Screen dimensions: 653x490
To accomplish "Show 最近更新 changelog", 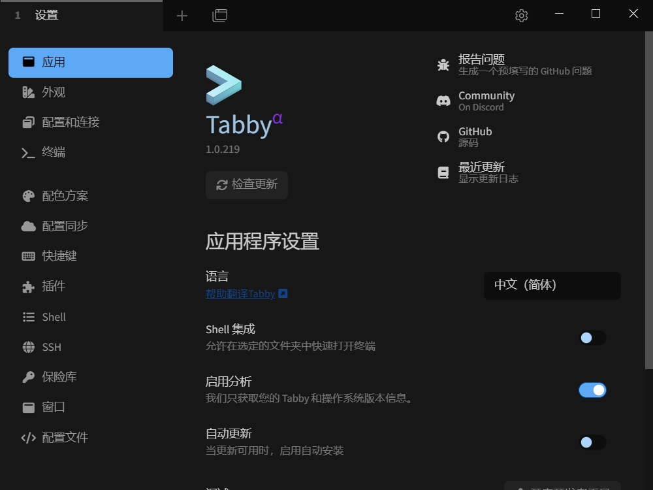I will click(477, 173).
